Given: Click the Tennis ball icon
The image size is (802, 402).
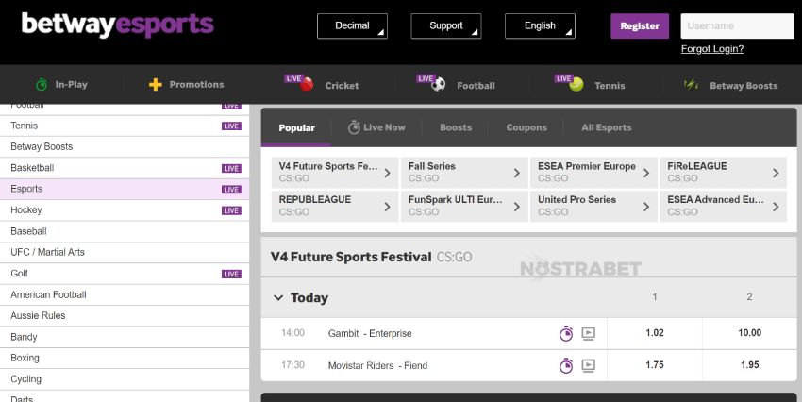Looking at the screenshot, I should pos(576,84).
